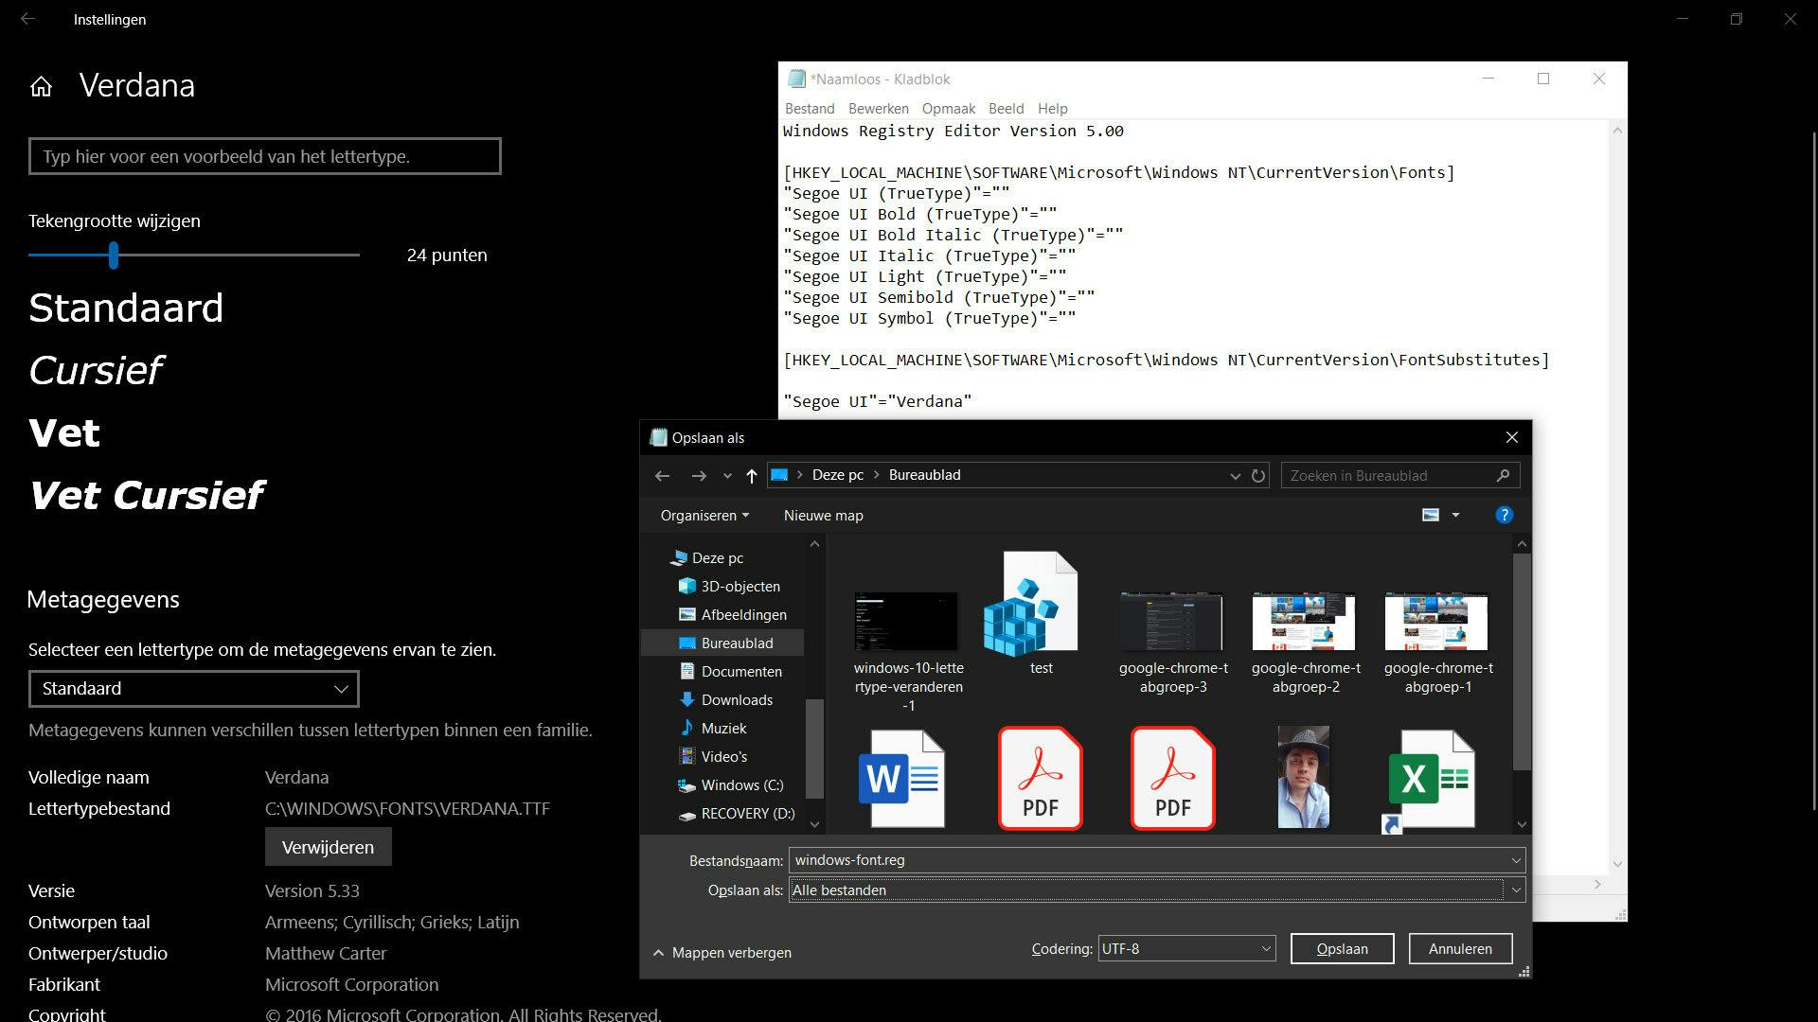
Task: Click the Verwijderen button for Verdana
Action: 328,847
